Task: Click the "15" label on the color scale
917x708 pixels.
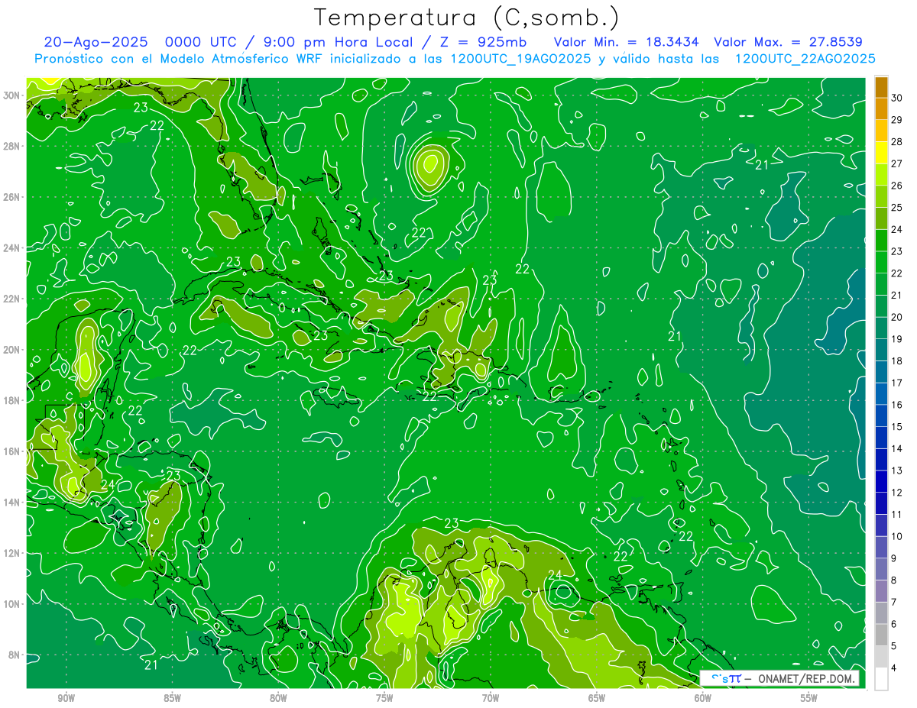Action: pos(897,427)
